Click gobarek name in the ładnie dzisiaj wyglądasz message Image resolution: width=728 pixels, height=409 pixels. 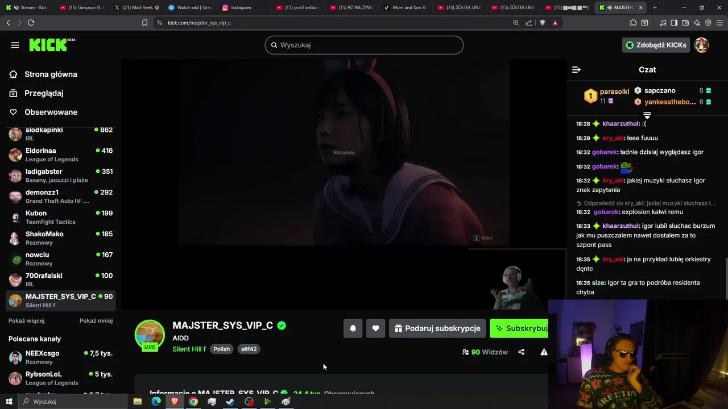(x=605, y=152)
